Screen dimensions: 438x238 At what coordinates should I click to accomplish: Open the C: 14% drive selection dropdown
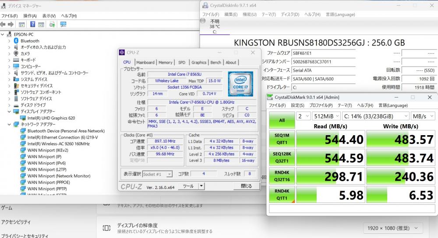[x=376, y=116]
